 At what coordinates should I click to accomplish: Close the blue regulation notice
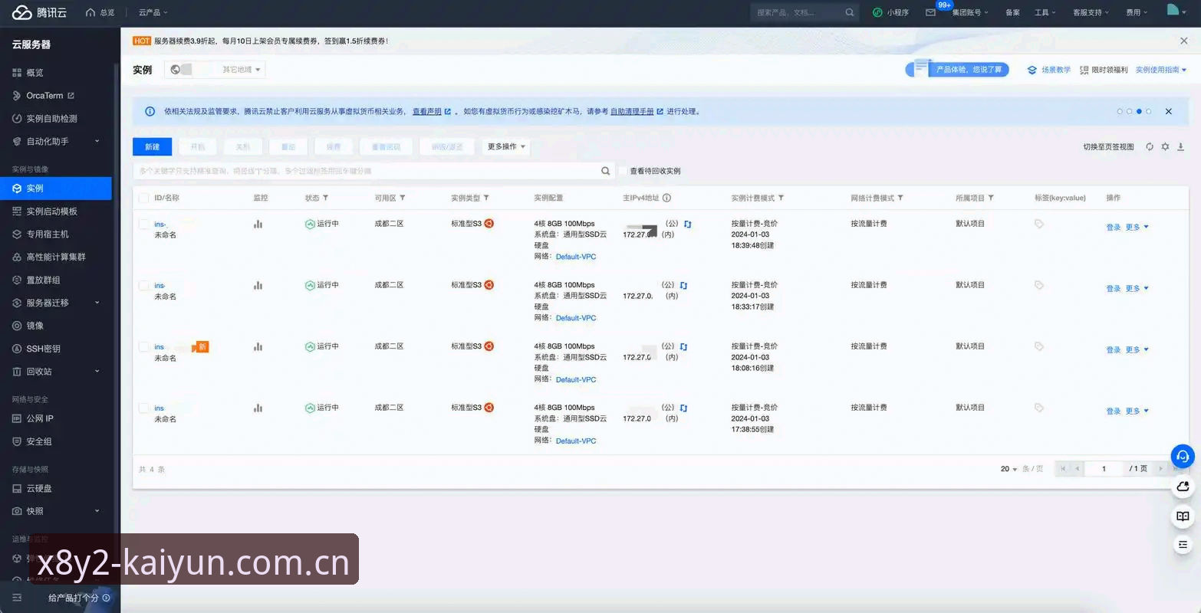pyautogui.click(x=1169, y=111)
